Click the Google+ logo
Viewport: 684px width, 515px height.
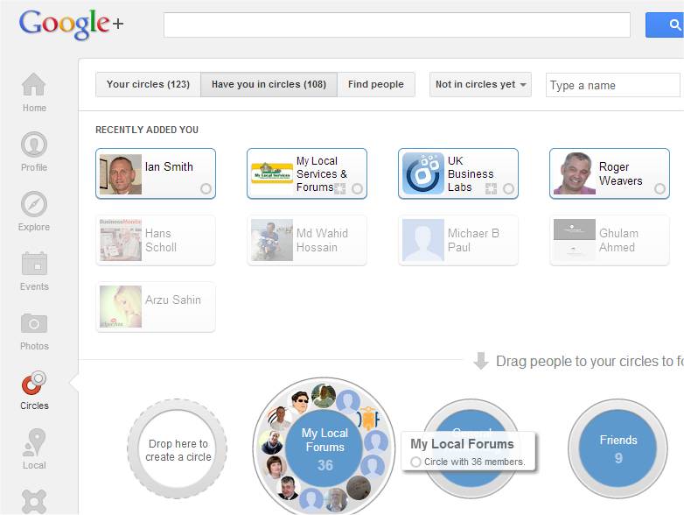click(x=72, y=24)
